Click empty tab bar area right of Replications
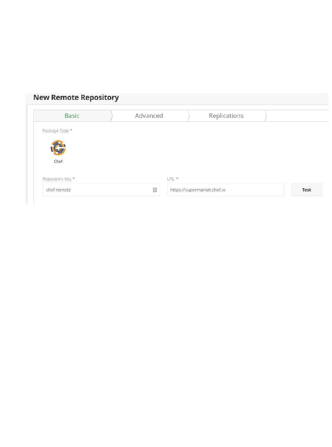 (298, 116)
